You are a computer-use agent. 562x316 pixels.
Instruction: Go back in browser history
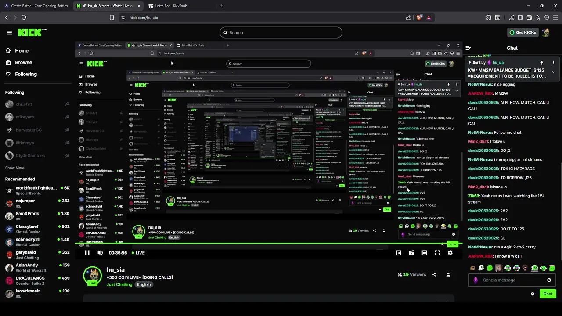(6, 18)
